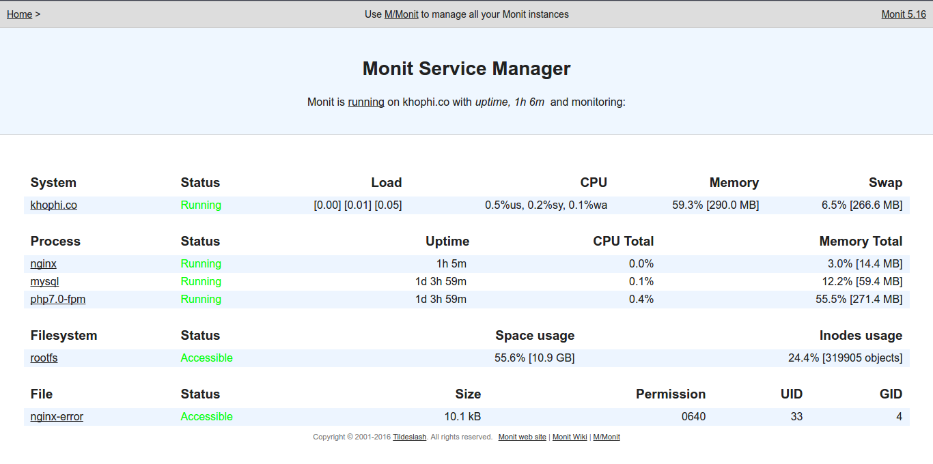The height and width of the screenshot is (464, 933).
Task: Click the Permission value 0640
Action: pyautogui.click(x=693, y=417)
